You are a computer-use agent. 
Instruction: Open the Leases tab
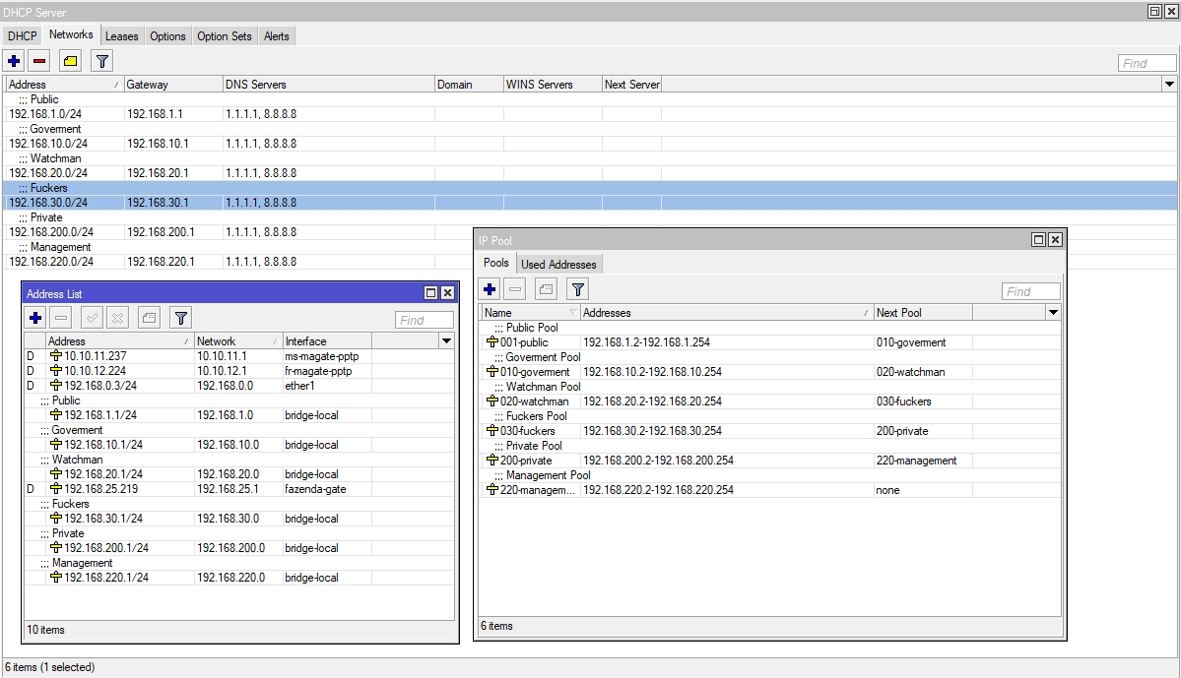122,36
